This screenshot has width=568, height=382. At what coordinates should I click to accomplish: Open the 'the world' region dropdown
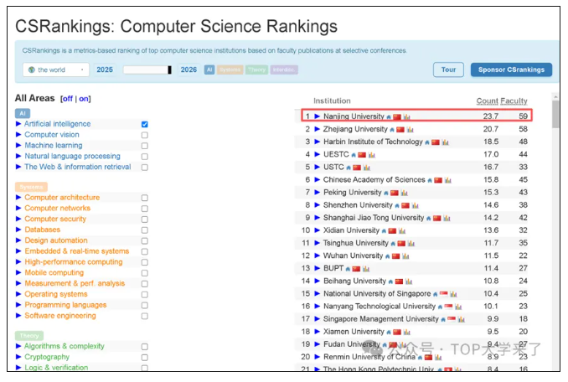[x=56, y=70]
